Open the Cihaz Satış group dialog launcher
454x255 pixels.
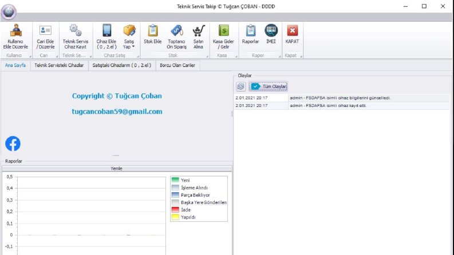coord(138,57)
